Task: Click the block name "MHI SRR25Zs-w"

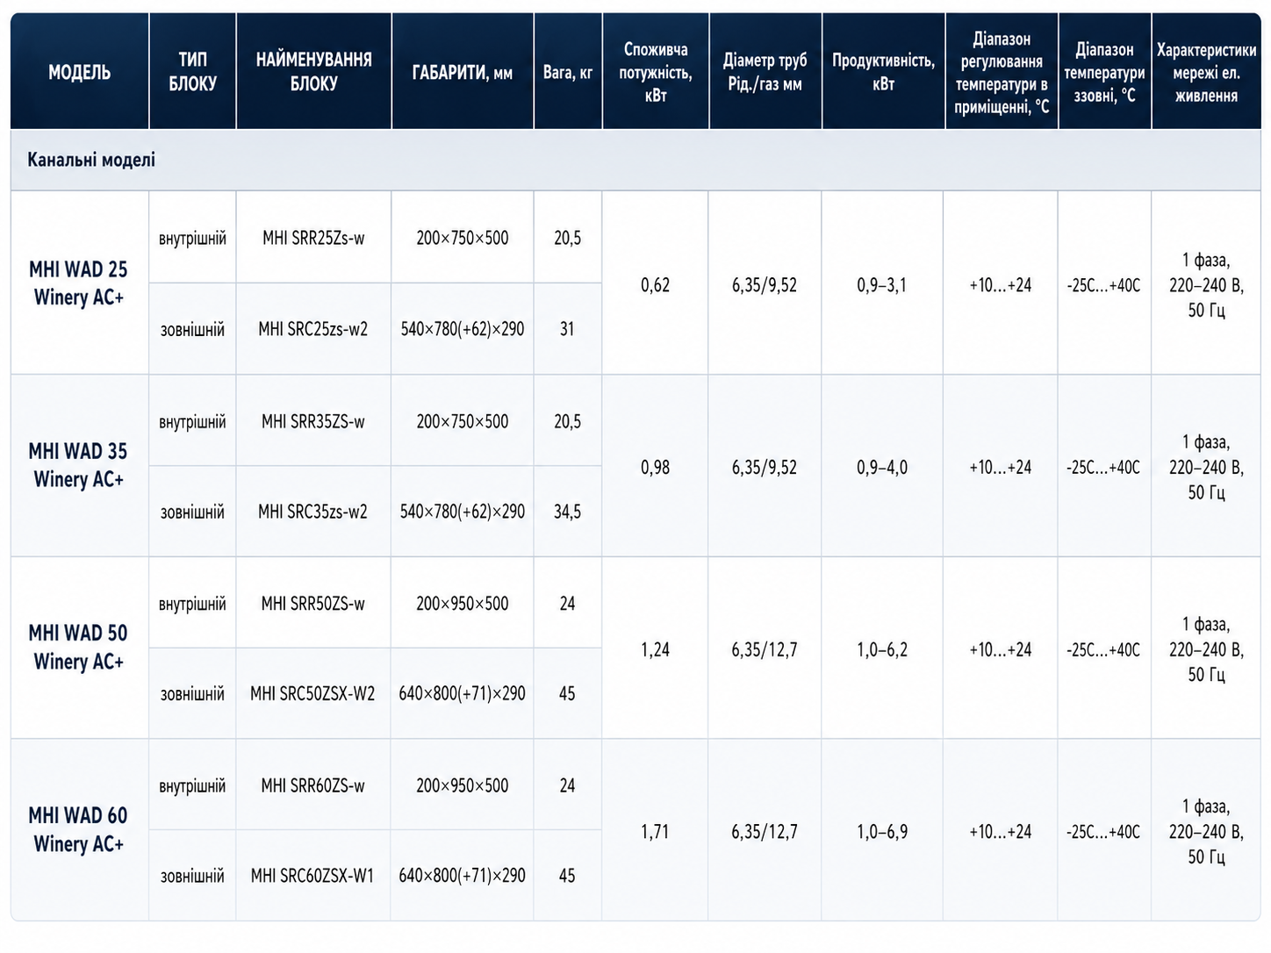Action: [313, 238]
